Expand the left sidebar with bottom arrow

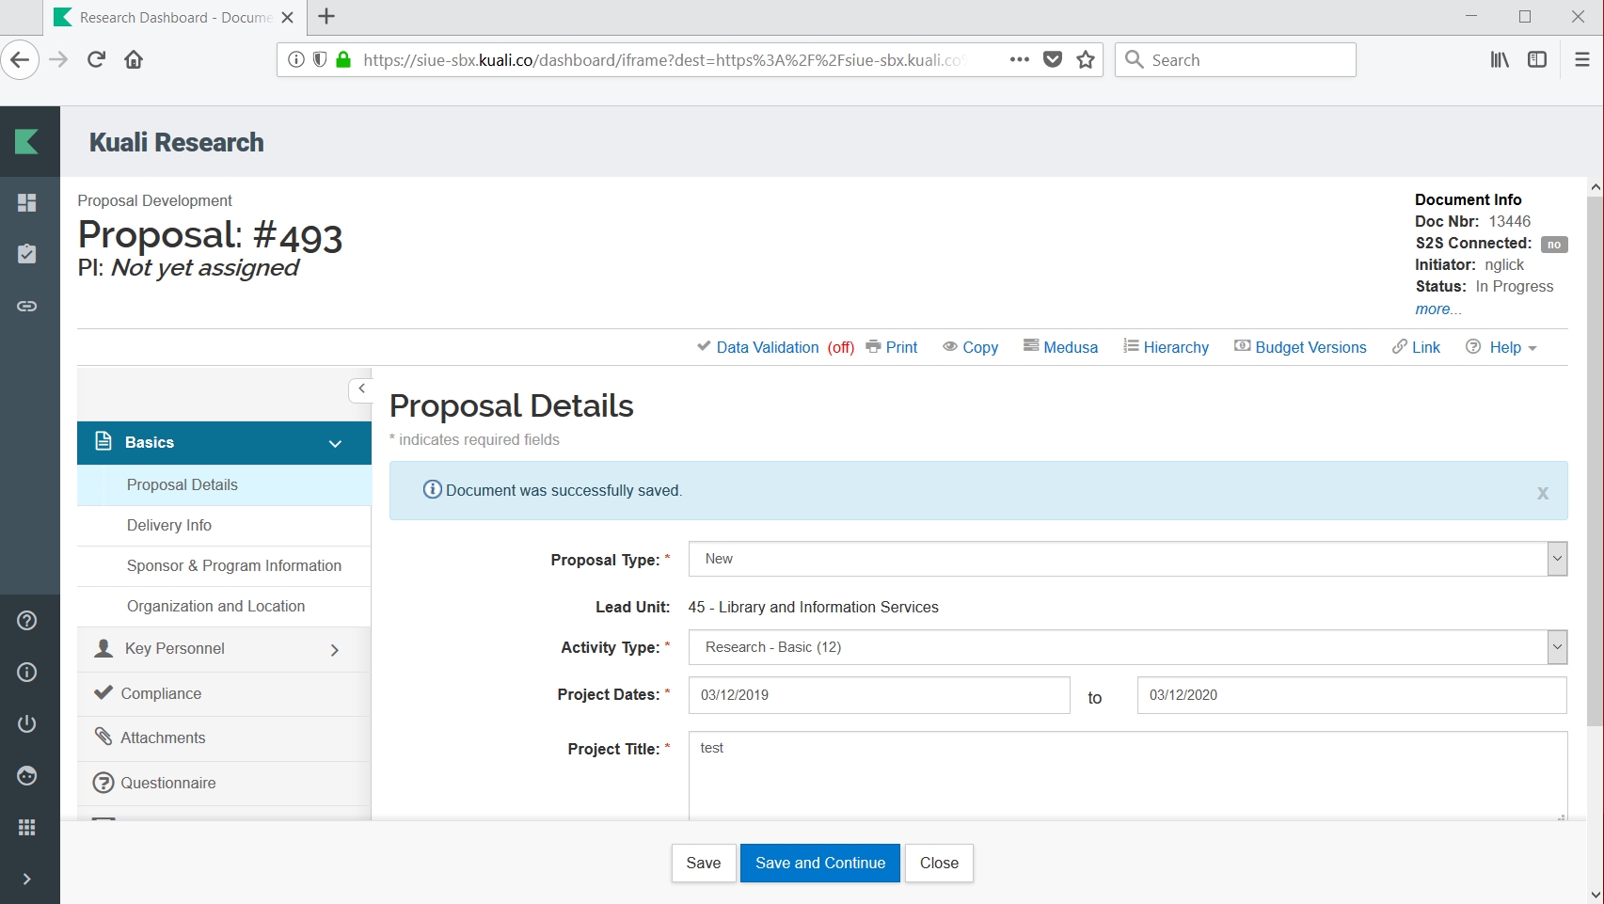(x=27, y=879)
